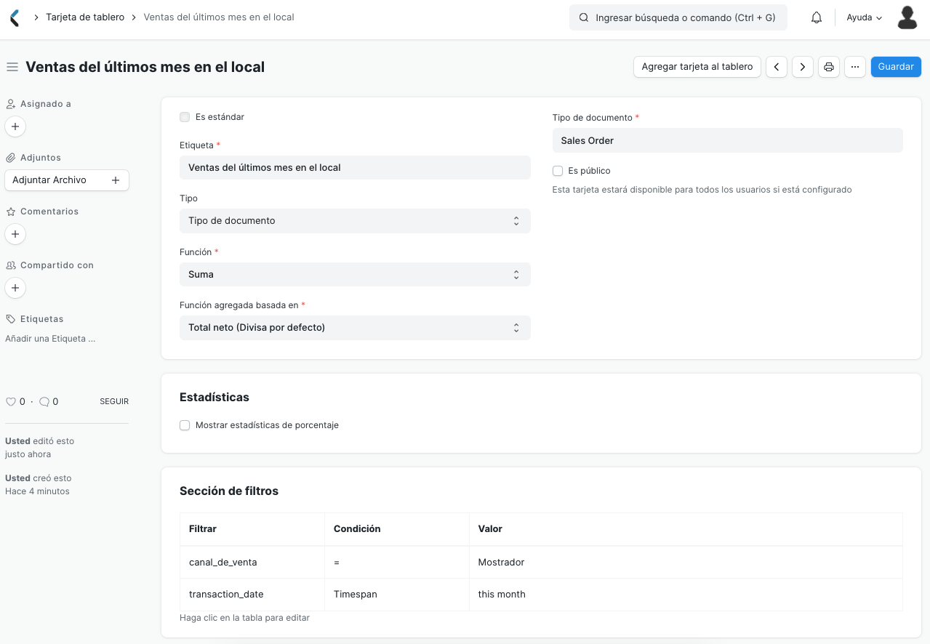
Task: Click 'Hace 4 minutos' text
Action: pyautogui.click(x=37, y=491)
